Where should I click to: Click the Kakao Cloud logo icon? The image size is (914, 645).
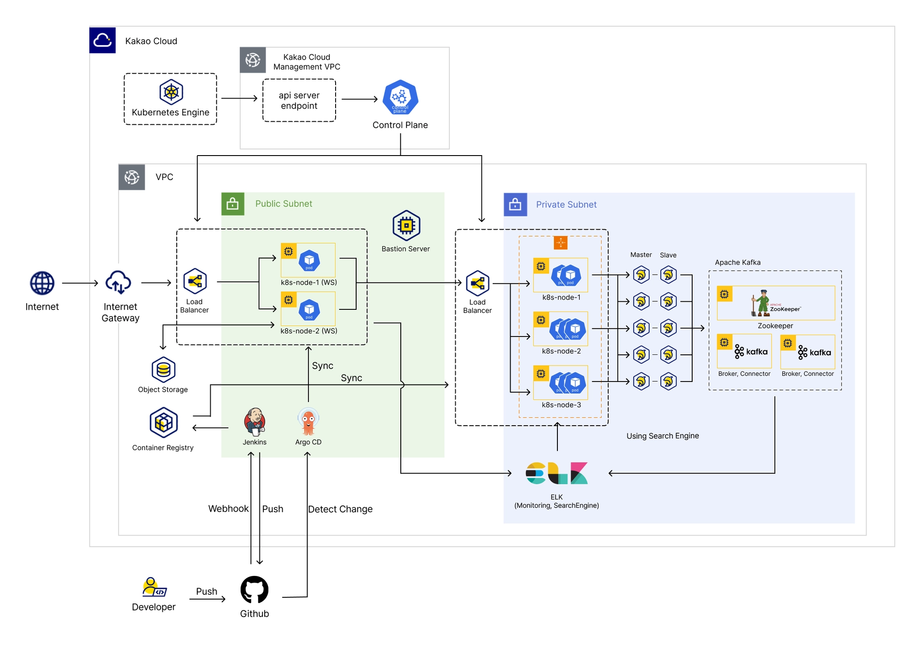(102, 40)
